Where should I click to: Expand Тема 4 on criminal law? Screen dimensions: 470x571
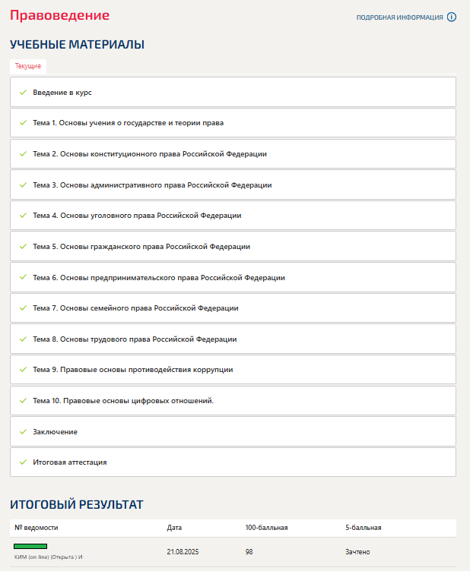tap(137, 216)
